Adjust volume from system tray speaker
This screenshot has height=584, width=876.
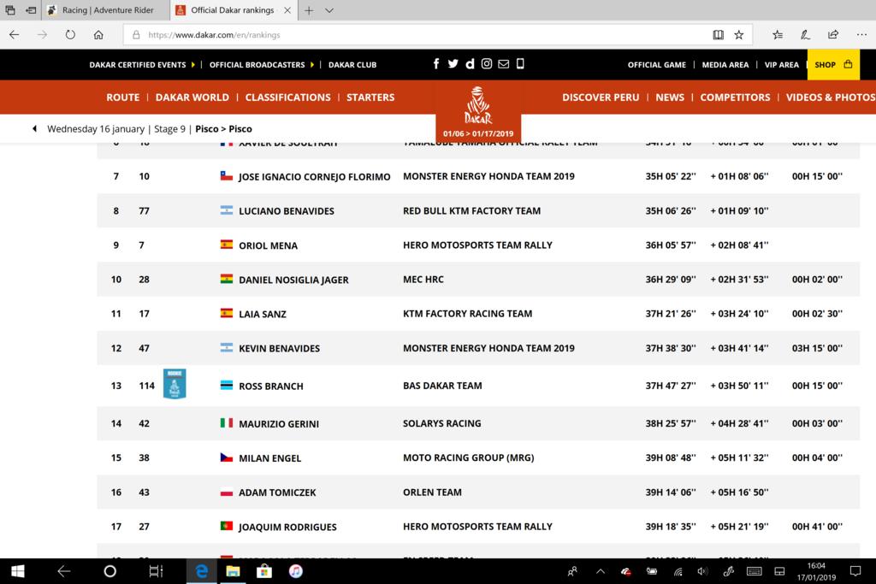pos(702,571)
